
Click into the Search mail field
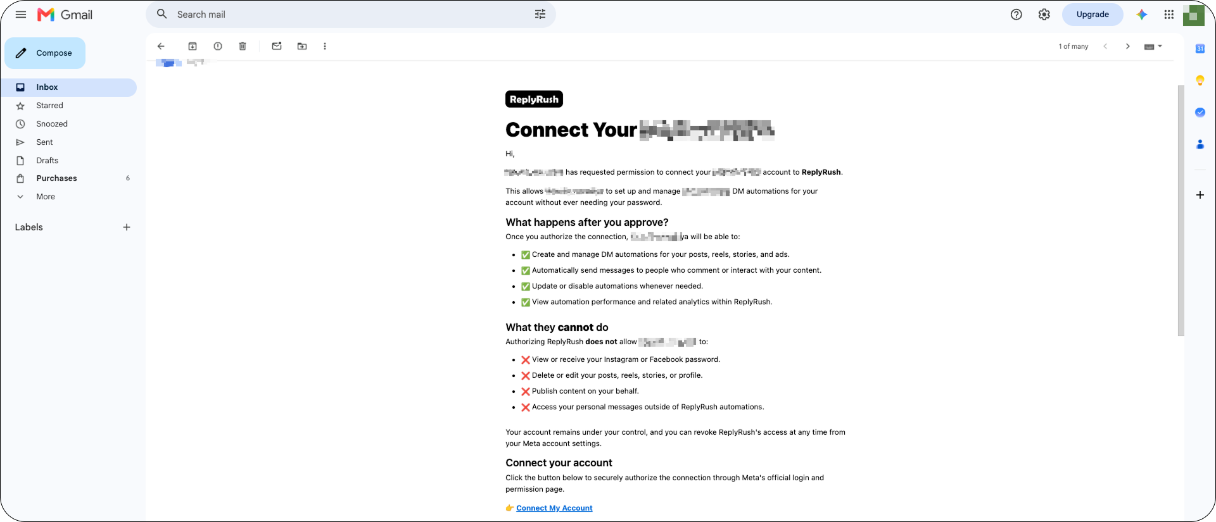[351, 14]
